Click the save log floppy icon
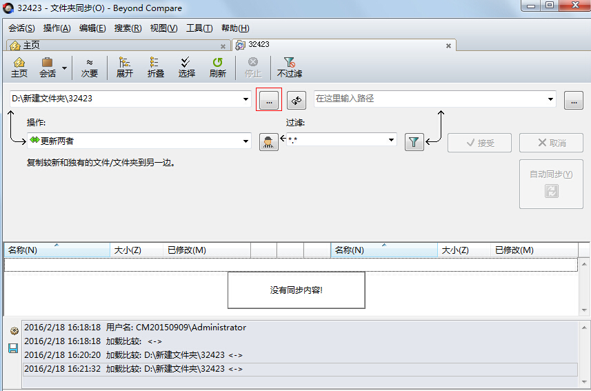 13,348
